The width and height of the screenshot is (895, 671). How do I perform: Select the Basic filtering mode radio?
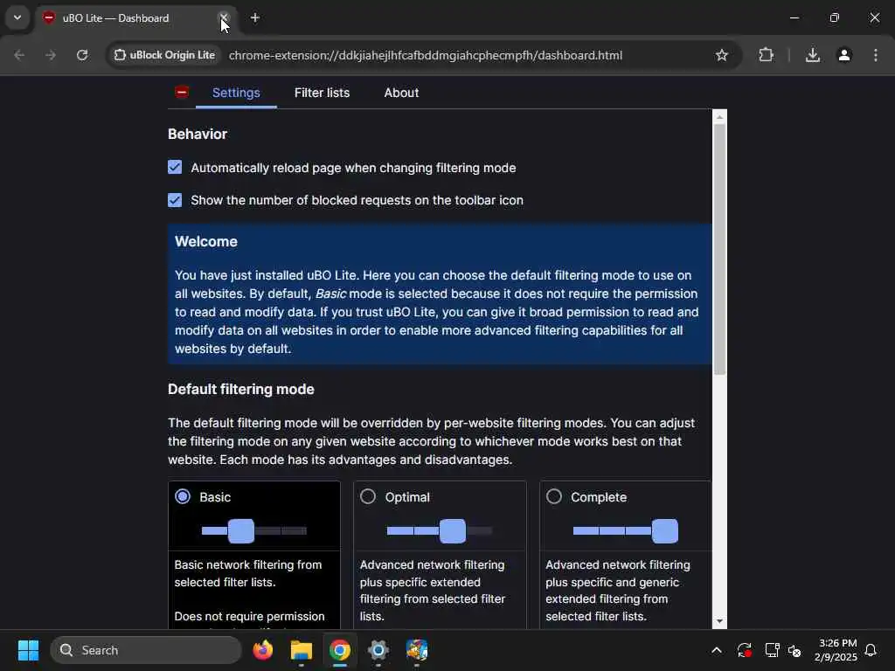coord(183,496)
